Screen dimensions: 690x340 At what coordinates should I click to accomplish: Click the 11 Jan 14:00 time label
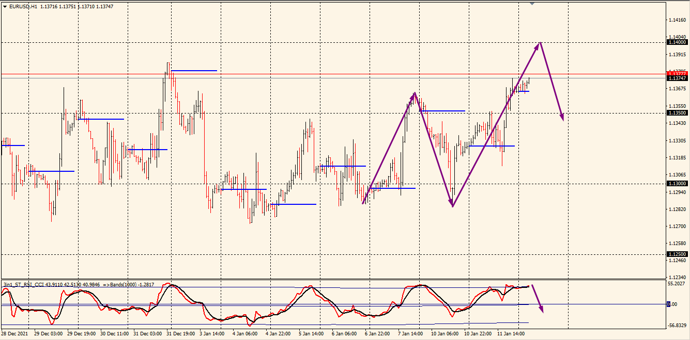pyautogui.click(x=511, y=334)
